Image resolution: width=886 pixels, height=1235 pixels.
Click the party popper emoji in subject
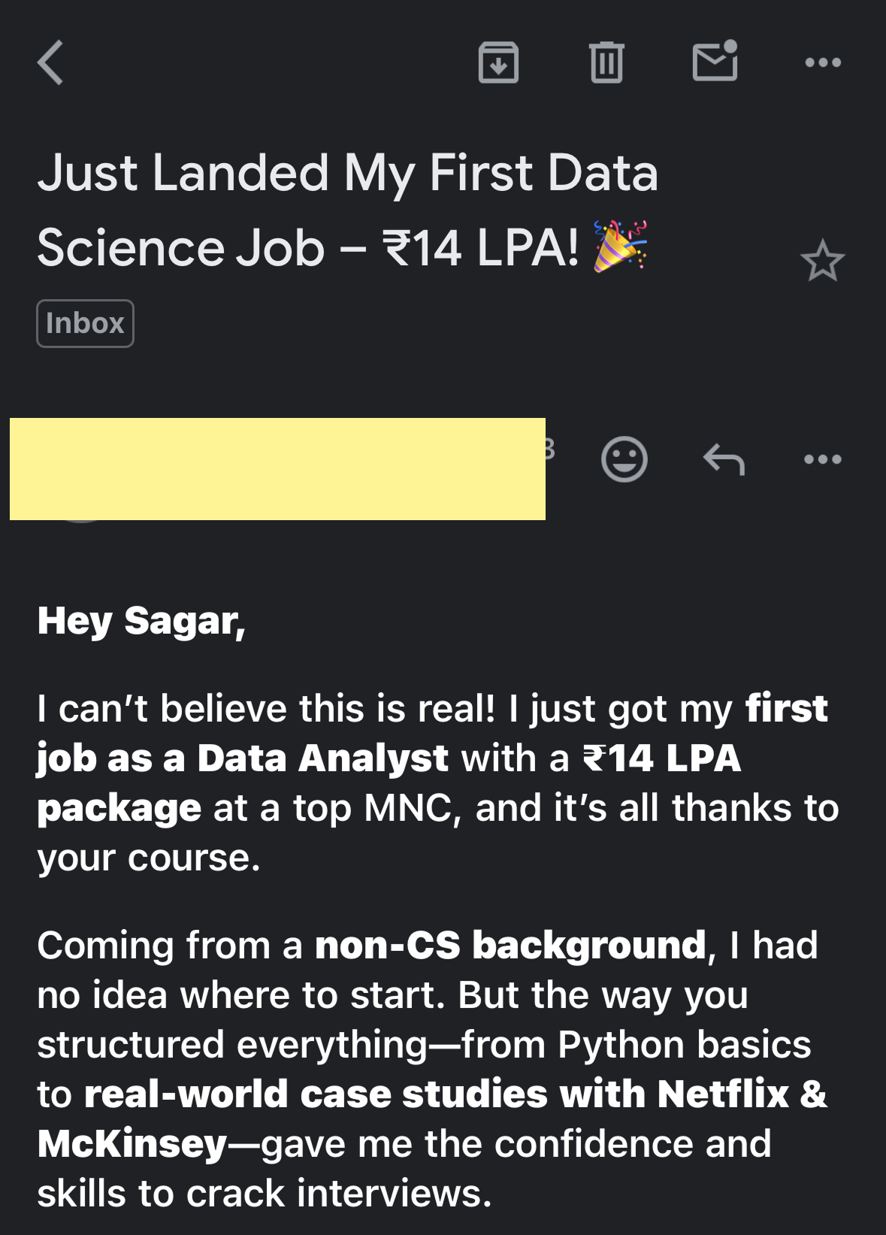(x=620, y=246)
